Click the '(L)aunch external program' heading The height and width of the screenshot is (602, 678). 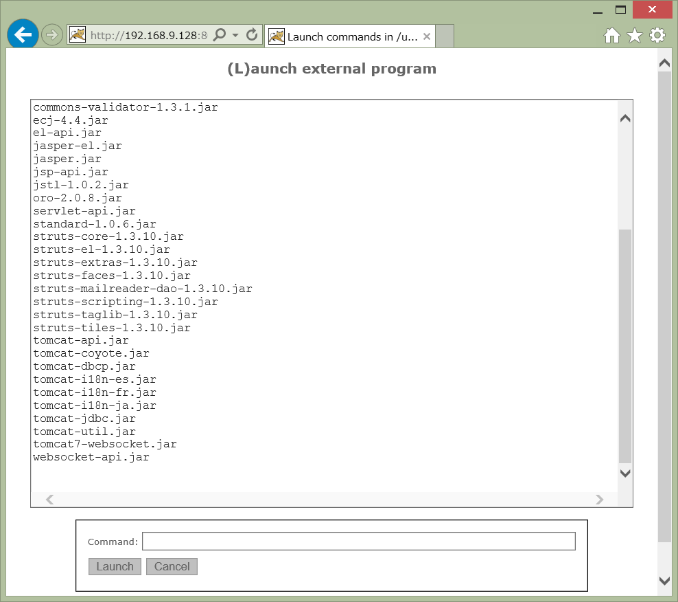(x=331, y=69)
